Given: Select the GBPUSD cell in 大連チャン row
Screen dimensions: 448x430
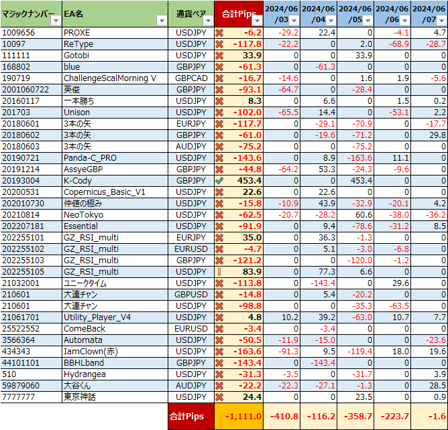Looking at the screenshot, I should pos(191,295).
